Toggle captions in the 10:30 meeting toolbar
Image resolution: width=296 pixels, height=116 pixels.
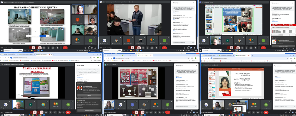pos(143,48)
